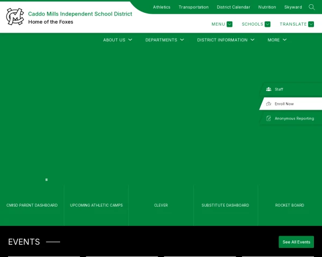The width and height of the screenshot is (322, 257).
Task: Expand the Departments menu
Action: pos(164,40)
